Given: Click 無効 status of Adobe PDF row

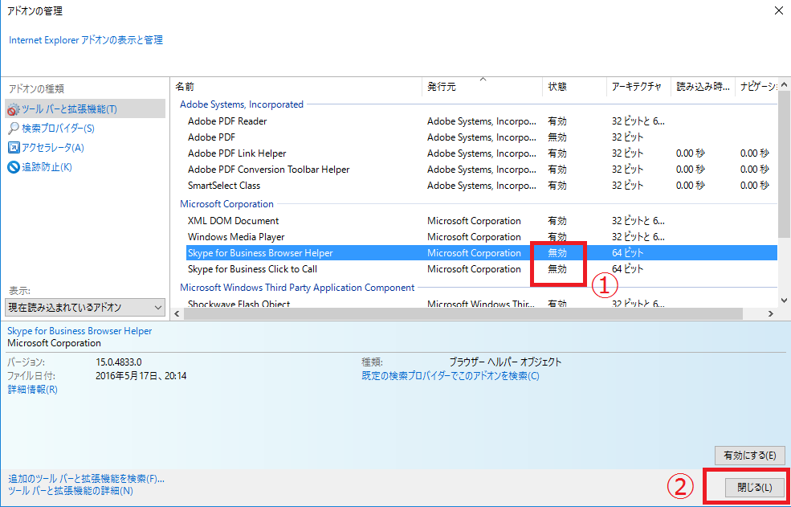Looking at the screenshot, I should coord(557,137).
